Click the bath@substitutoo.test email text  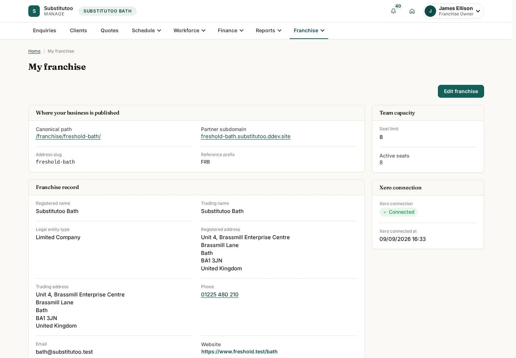pos(64,352)
